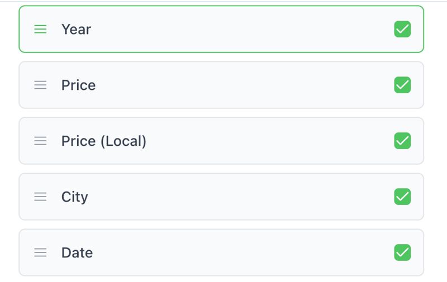
Task: Uncheck the City column checkbox
Action: tap(402, 197)
